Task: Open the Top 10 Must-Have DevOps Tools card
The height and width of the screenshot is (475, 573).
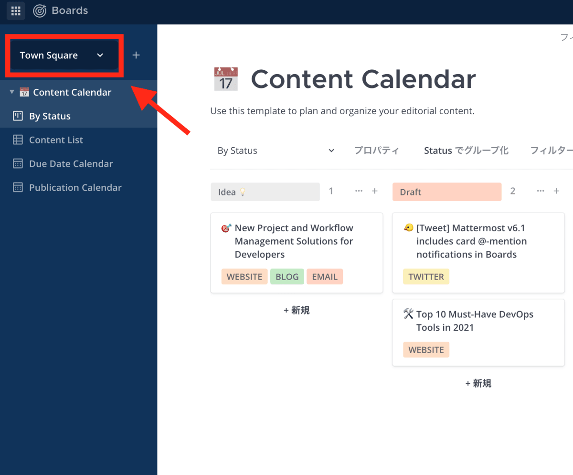Action: (x=478, y=333)
